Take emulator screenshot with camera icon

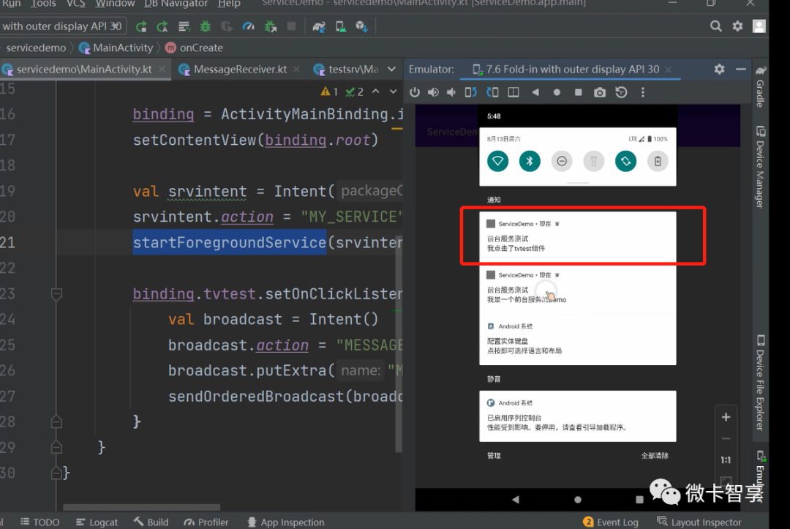click(600, 92)
